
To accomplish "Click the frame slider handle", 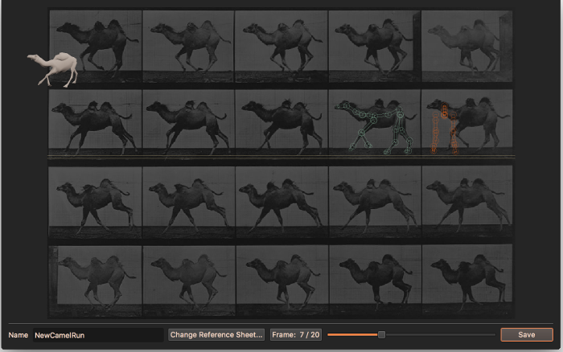I will click(x=381, y=334).
